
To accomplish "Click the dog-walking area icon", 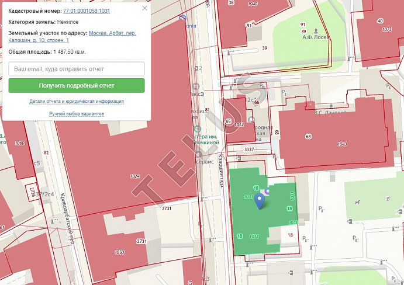I will tap(357, 202).
